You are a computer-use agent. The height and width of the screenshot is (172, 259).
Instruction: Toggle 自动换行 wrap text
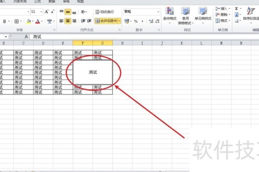(104, 12)
